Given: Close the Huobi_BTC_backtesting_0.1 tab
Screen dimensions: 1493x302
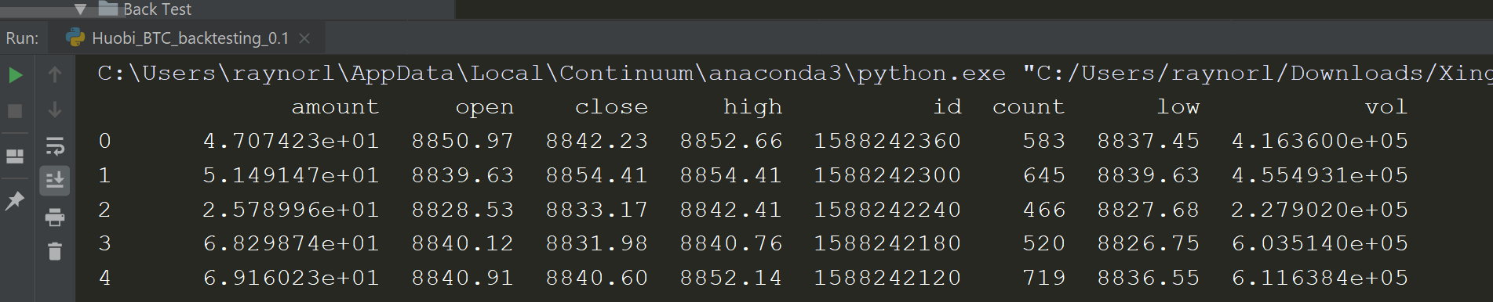Looking at the screenshot, I should (x=304, y=38).
